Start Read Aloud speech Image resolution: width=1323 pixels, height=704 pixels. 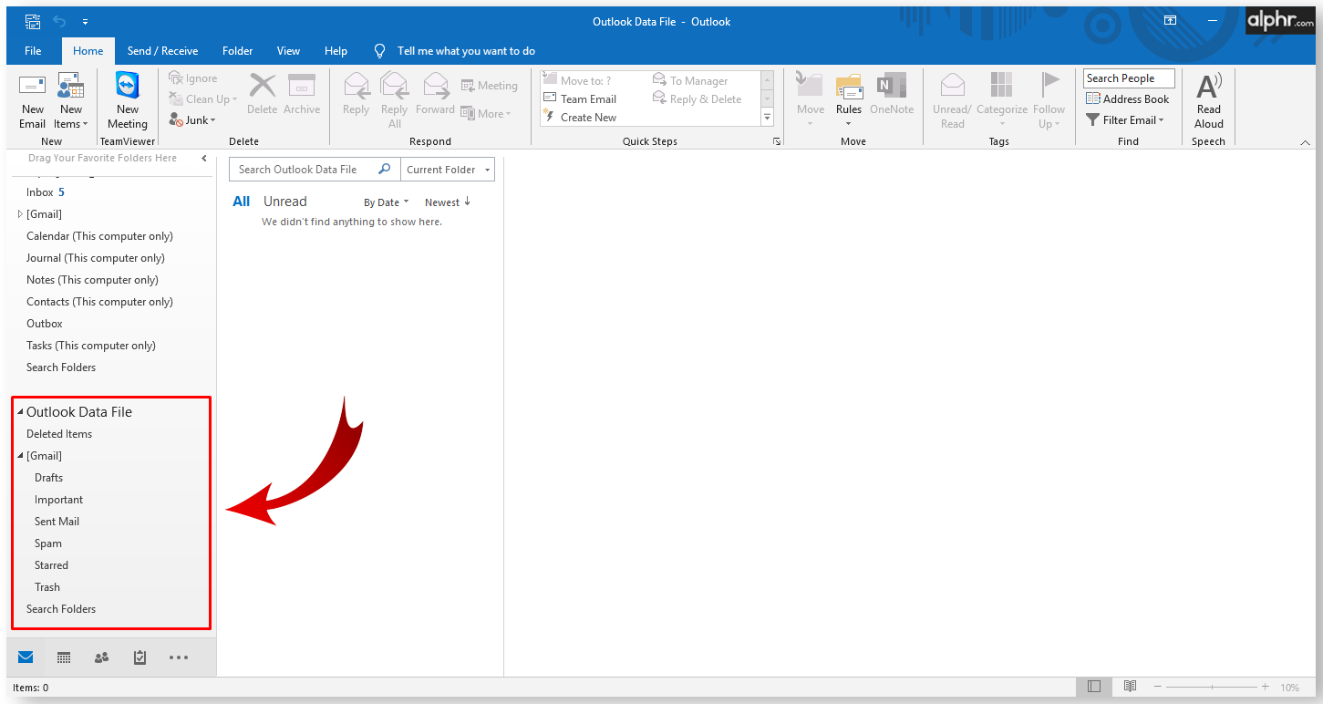(1209, 101)
